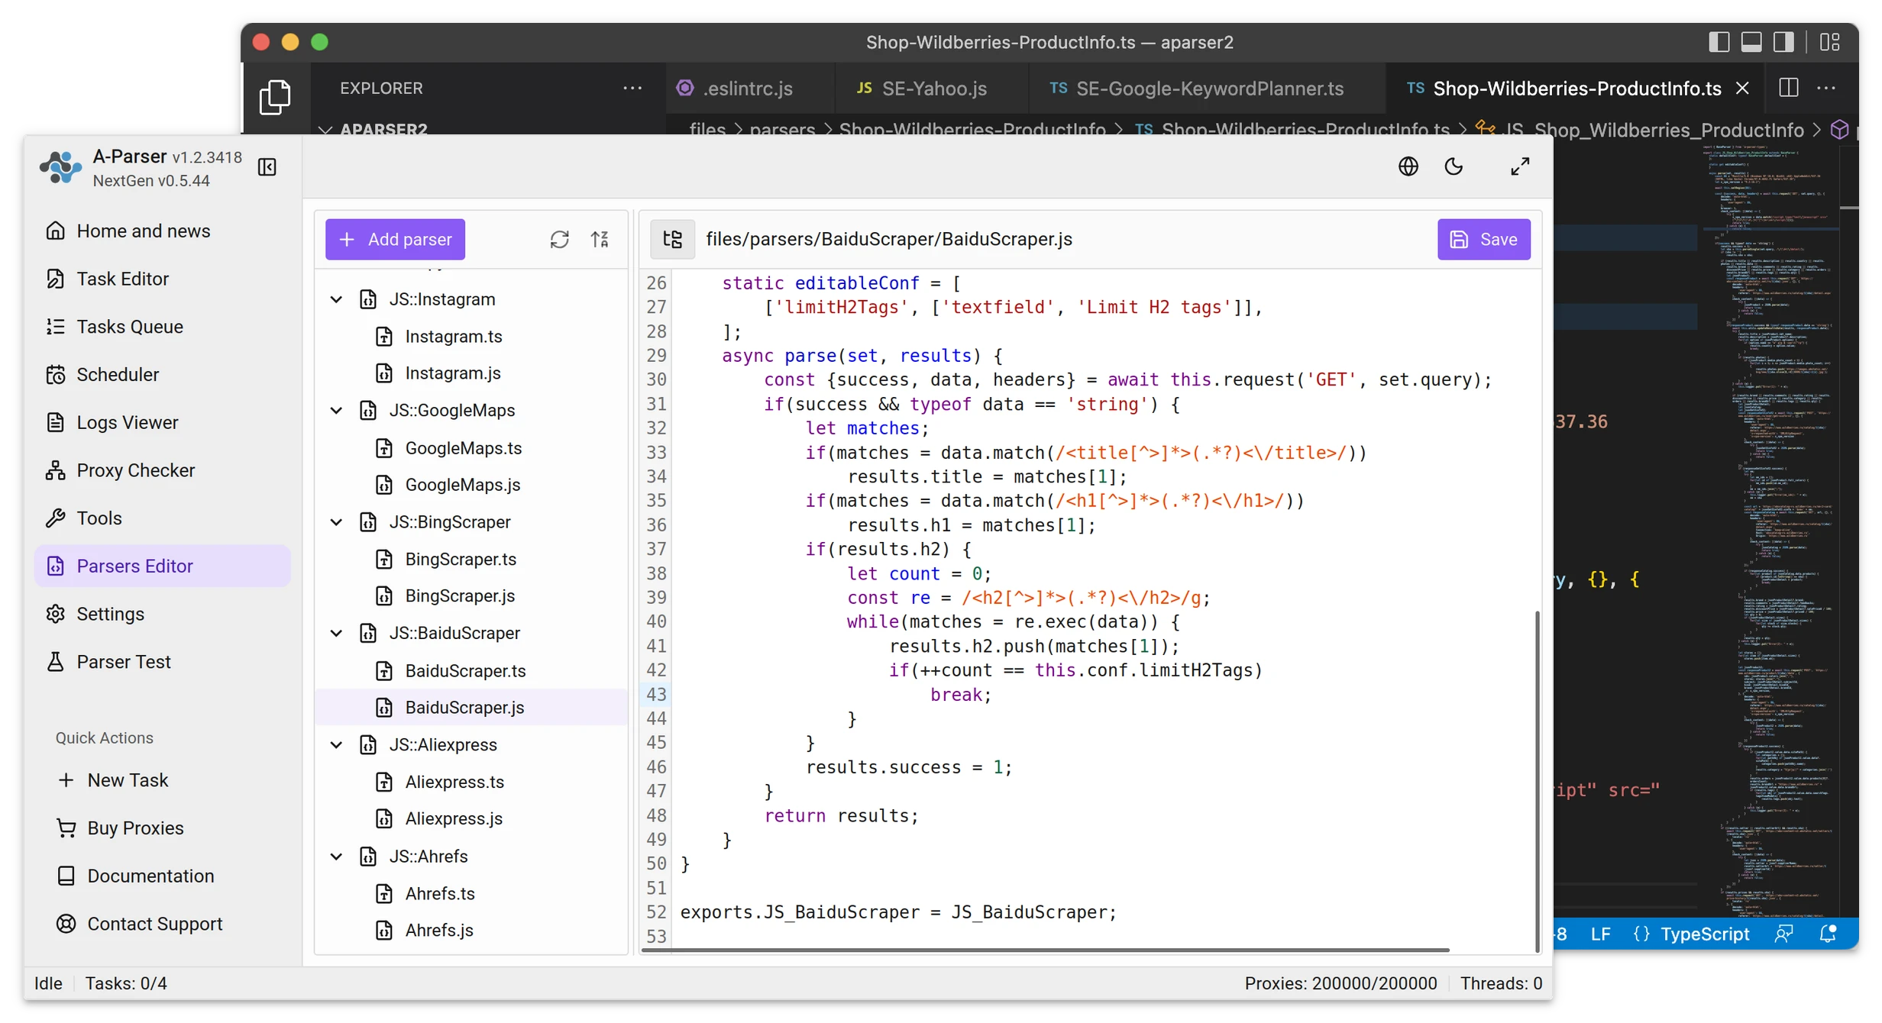Open VS Code notifications bell
The width and height of the screenshot is (1882, 1023).
(1828, 934)
